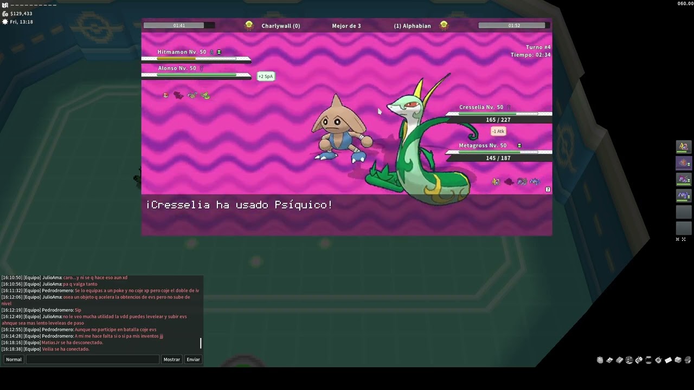Click help question mark in battle window
The height and width of the screenshot is (390, 694).
tap(548, 190)
